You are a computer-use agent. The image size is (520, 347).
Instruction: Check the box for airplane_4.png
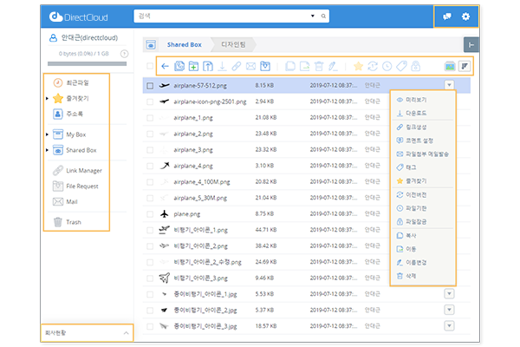pos(150,166)
